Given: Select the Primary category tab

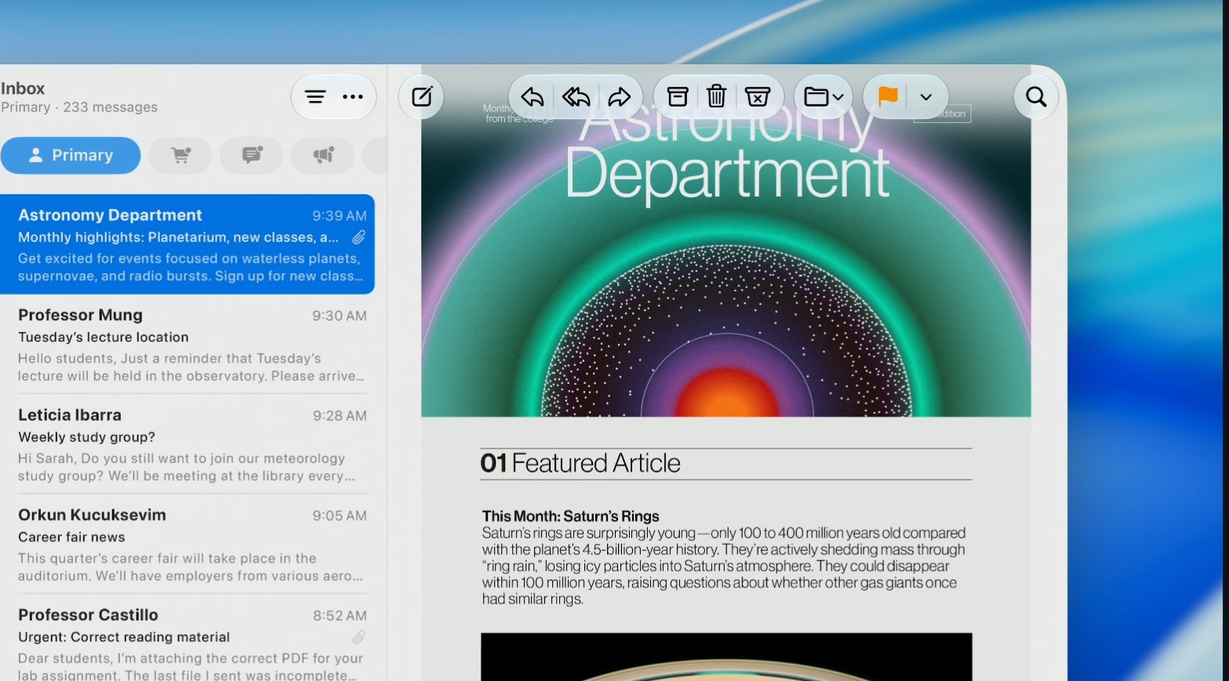Looking at the screenshot, I should [x=71, y=155].
